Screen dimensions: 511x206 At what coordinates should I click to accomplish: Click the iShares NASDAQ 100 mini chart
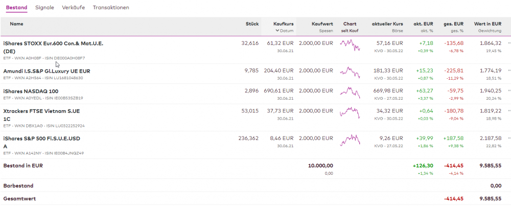(x=350, y=93)
